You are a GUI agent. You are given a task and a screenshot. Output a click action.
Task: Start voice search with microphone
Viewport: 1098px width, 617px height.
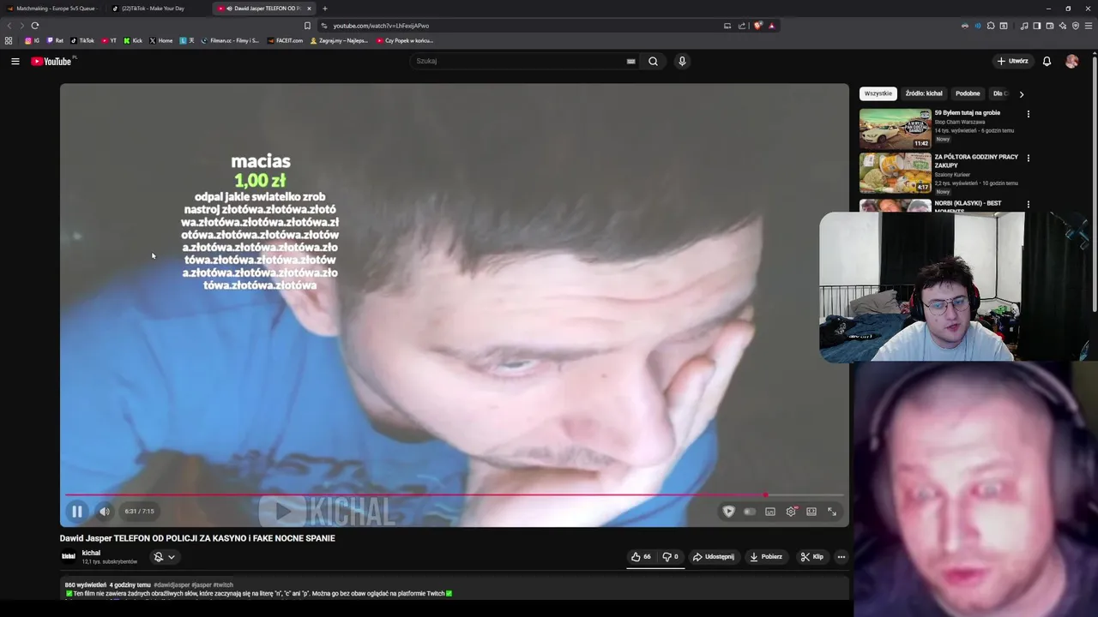tap(682, 61)
